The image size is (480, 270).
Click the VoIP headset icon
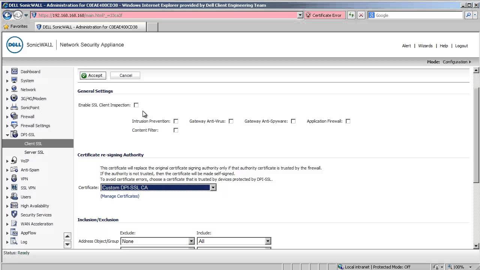[14, 160]
